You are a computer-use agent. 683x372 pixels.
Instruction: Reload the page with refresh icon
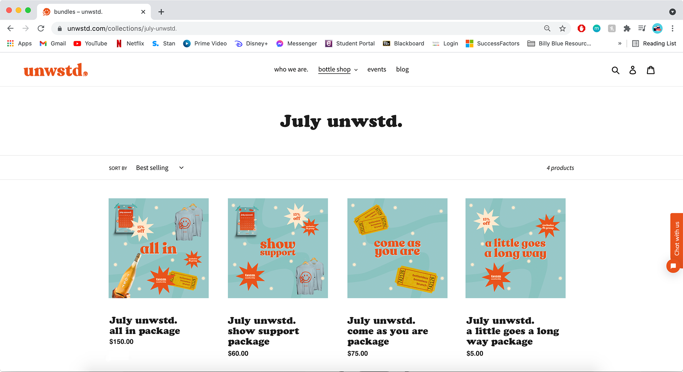pos(41,28)
